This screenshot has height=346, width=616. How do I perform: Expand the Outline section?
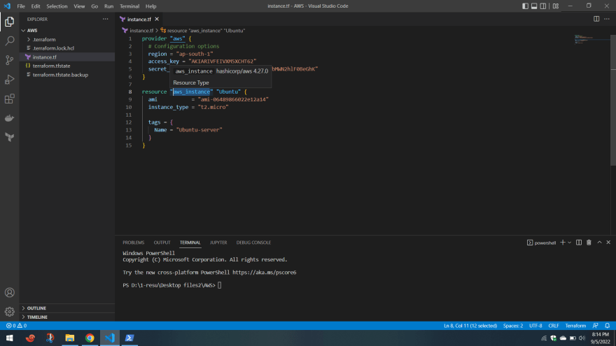[67, 308]
